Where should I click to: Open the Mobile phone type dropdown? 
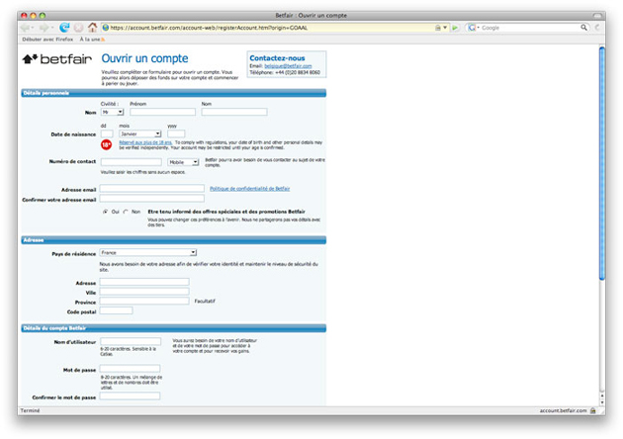tap(183, 162)
